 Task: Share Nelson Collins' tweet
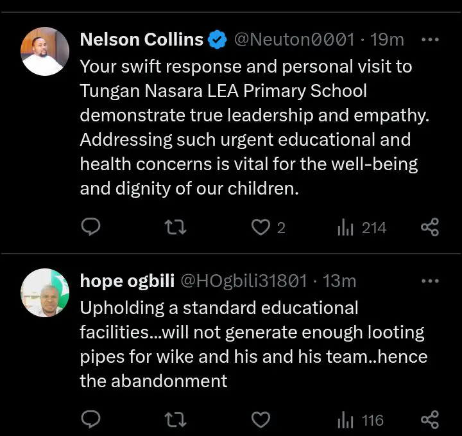(x=429, y=227)
